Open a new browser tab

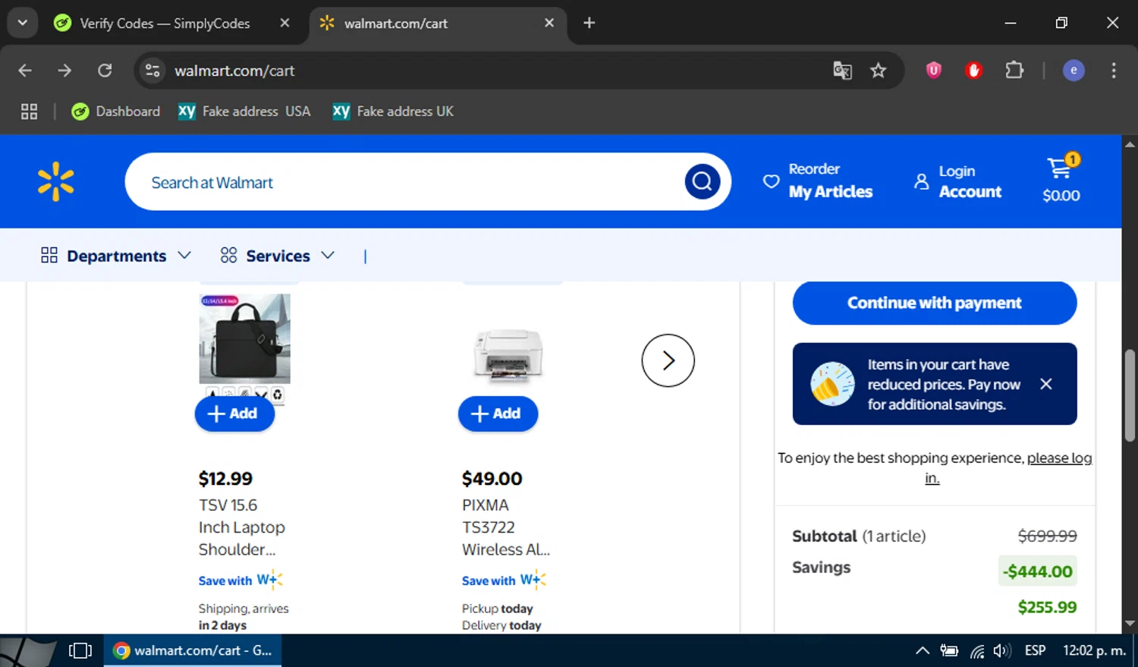589,23
